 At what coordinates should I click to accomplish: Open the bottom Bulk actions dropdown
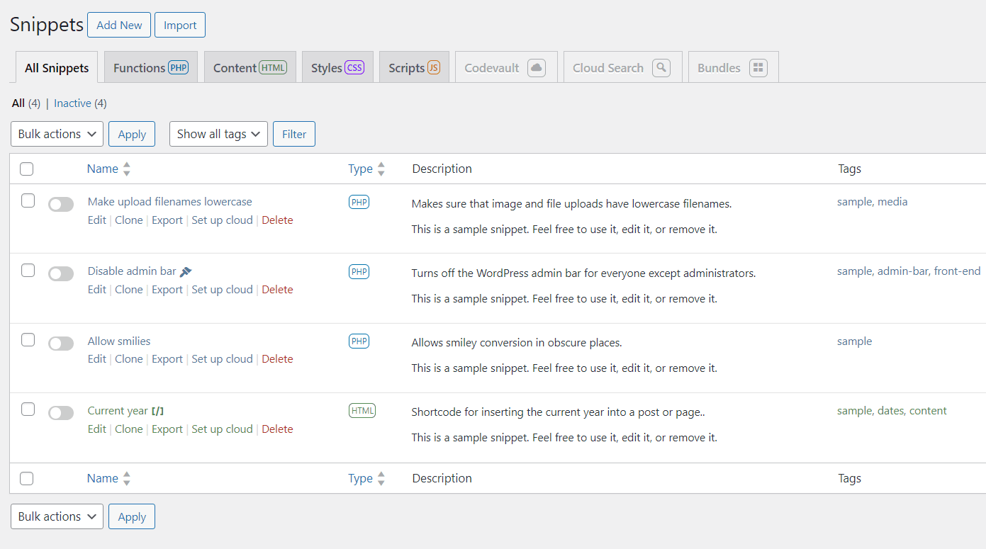(57, 516)
